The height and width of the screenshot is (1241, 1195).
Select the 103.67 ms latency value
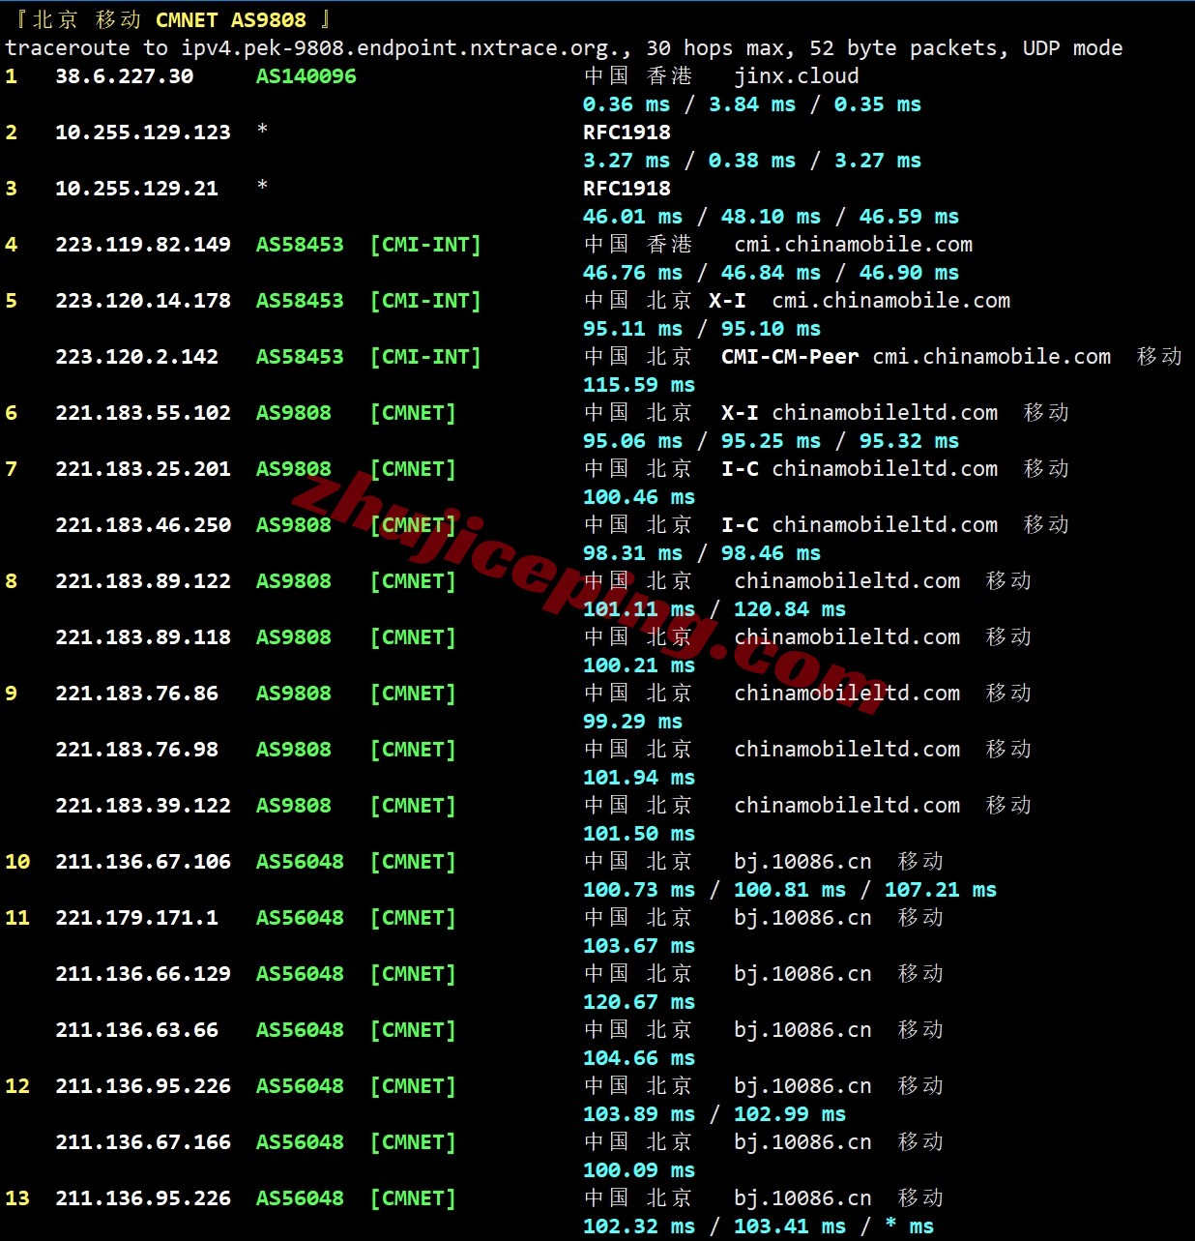638,946
